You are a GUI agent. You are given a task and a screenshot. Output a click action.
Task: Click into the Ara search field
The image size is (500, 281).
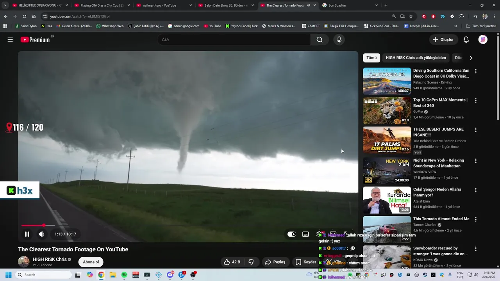[x=234, y=39]
